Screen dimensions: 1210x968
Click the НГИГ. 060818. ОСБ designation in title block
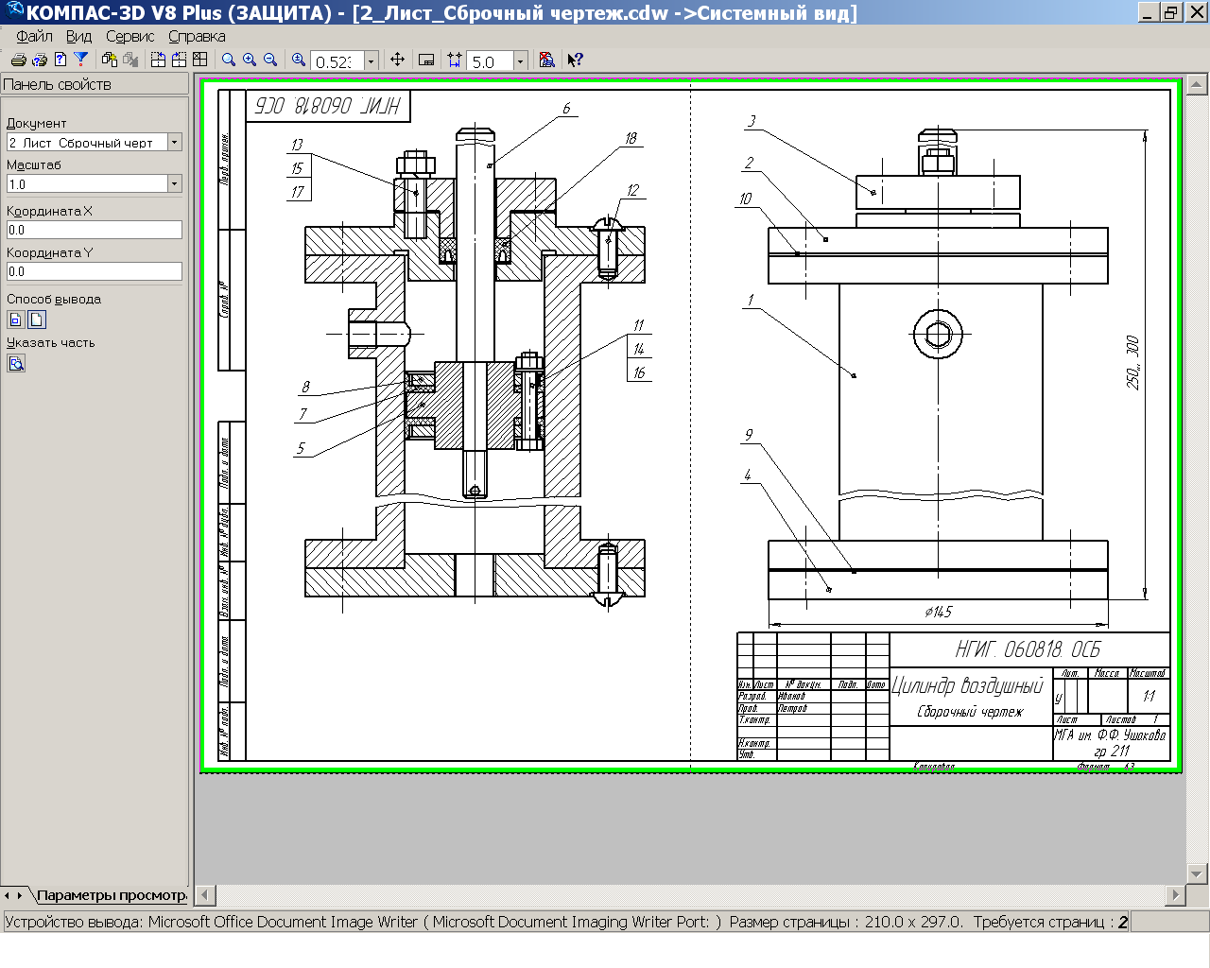tap(1028, 649)
